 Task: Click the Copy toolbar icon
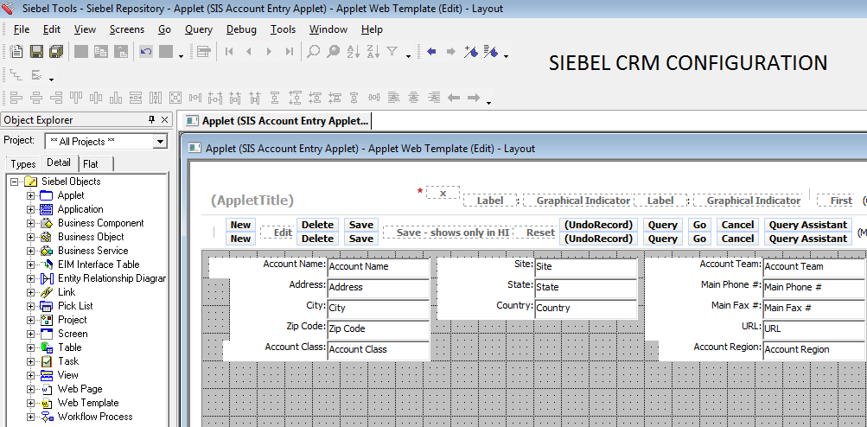click(100, 52)
